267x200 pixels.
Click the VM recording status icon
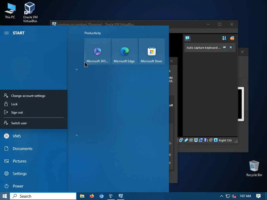pyautogui.click(x=201, y=140)
